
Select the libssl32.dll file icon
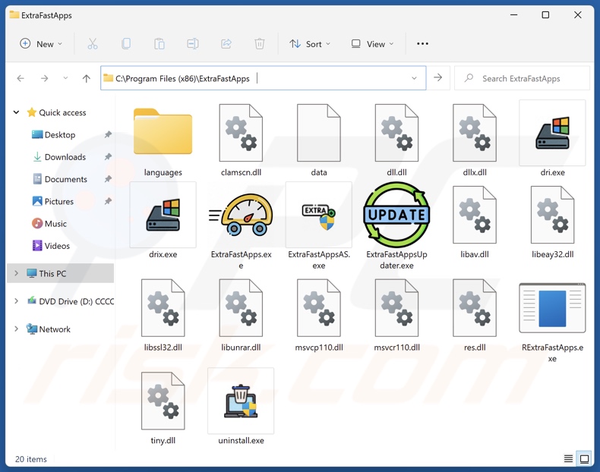pyautogui.click(x=163, y=307)
